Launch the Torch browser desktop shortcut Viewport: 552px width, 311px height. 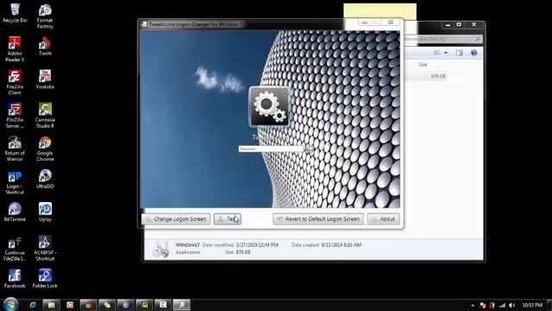pos(45,47)
